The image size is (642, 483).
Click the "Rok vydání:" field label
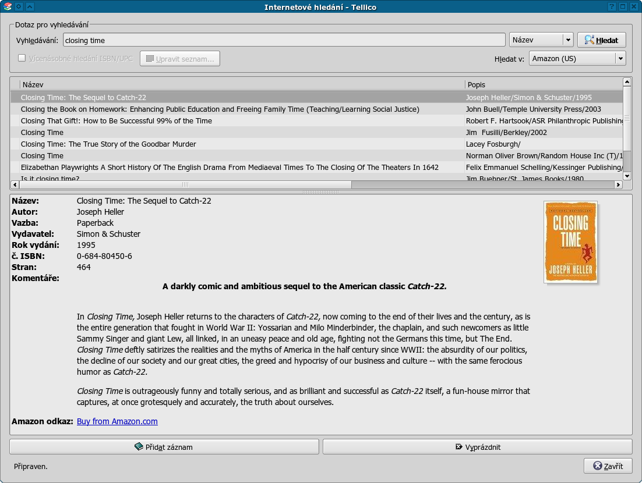35,245
